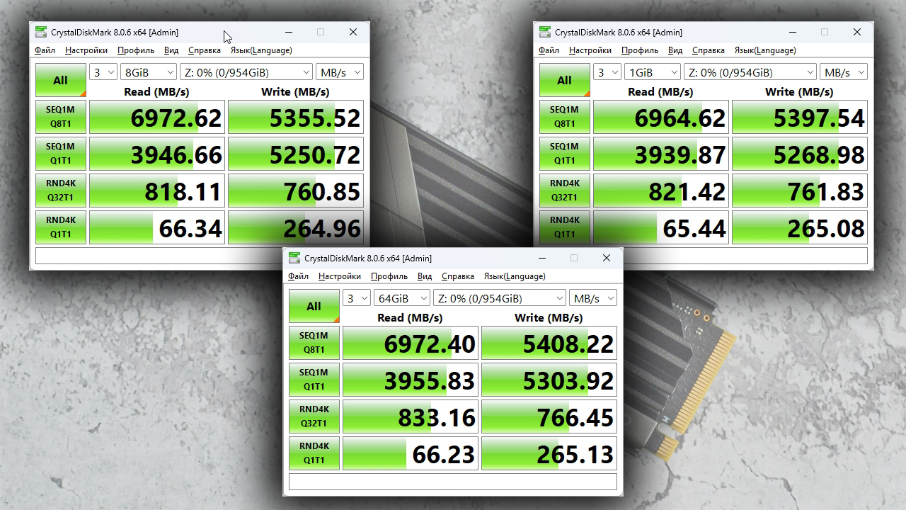906x510 pixels.
Task: Click the 818.11 random read result
Action: point(157,191)
